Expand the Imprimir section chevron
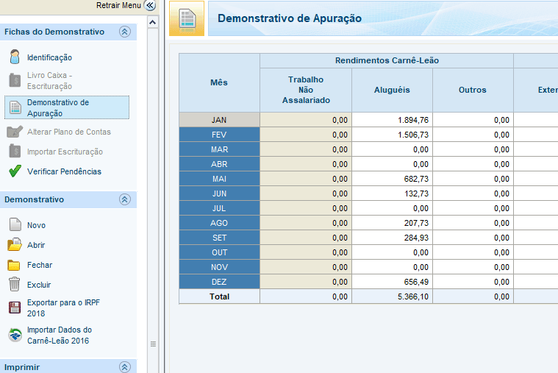This screenshot has height=373, width=558. pyautogui.click(x=124, y=366)
